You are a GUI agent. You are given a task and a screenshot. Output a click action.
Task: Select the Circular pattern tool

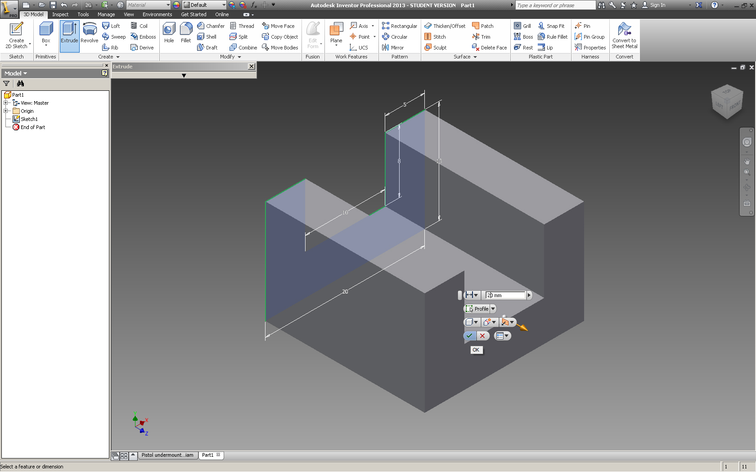point(395,37)
